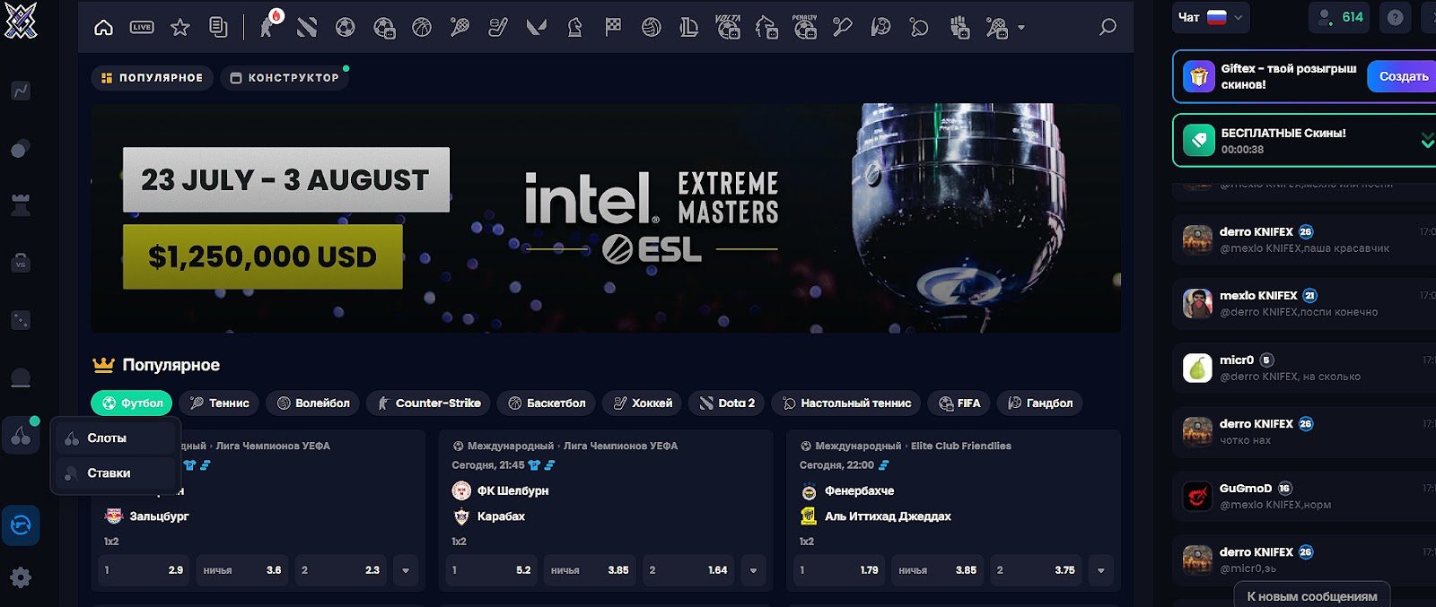Select the tennis racket icon in top bar
This screenshot has width=1436, height=607.
point(460,28)
